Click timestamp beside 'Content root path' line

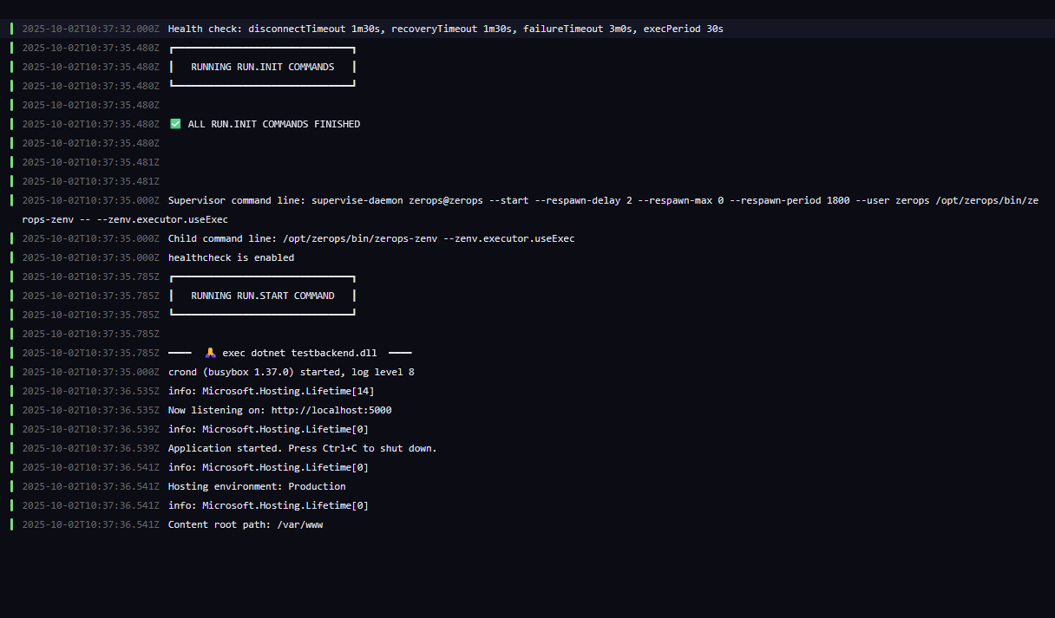[90, 524]
